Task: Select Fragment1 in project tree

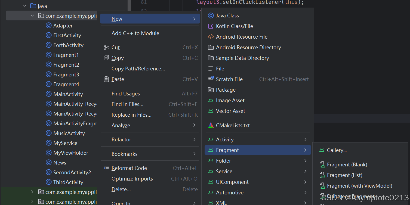Action: coord(66,55)
